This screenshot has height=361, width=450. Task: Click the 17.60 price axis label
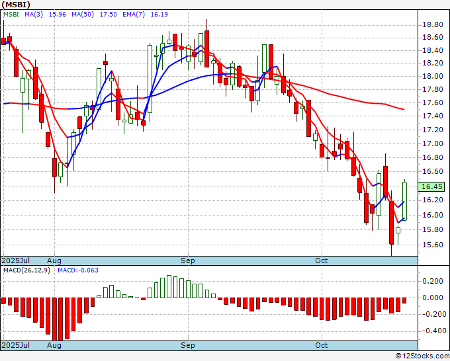pos(433,102)
